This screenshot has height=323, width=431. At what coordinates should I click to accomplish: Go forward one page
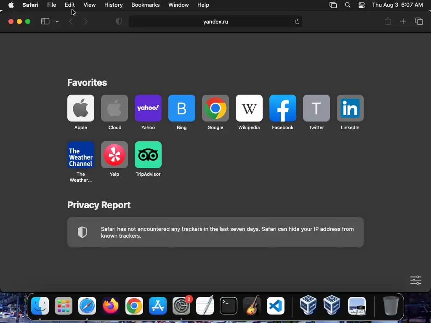pos(85,21)
